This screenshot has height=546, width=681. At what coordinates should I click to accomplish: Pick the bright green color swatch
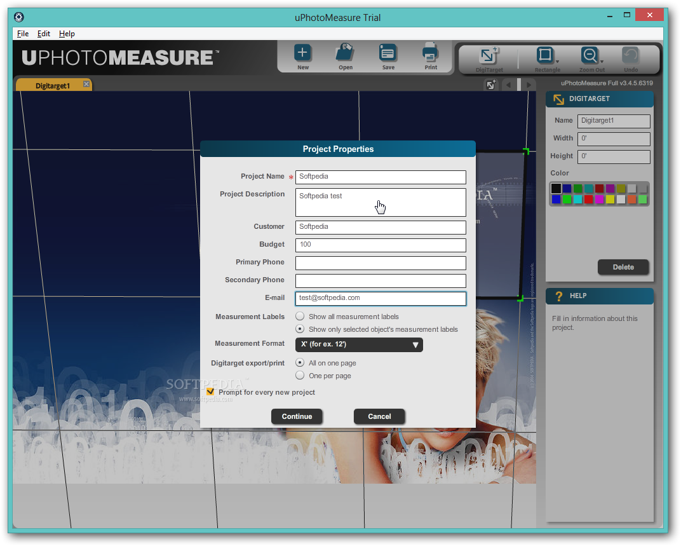tap(567, 199)
